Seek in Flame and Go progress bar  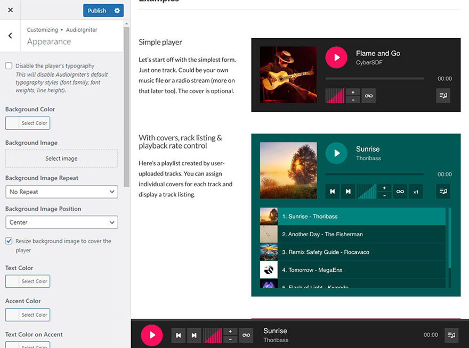pos(375,79)
